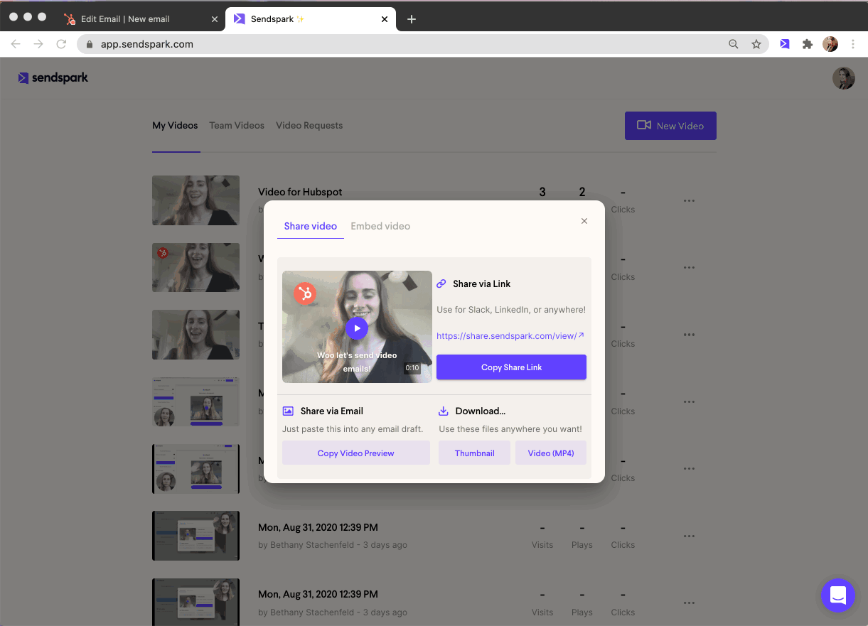Screen dimensions: 868x626
Task: Open the Chrome extensions puzzle icon
Action: (807, 44)
